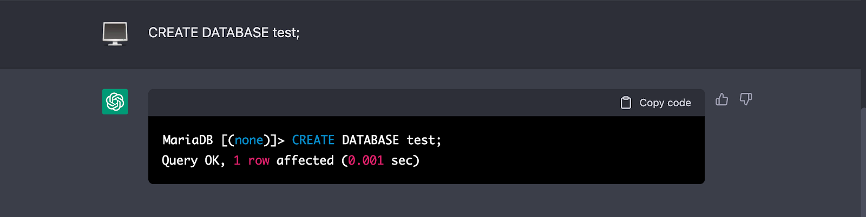Click the pink number 1 in output
866x217 pixels.
[x=237, y=161]
